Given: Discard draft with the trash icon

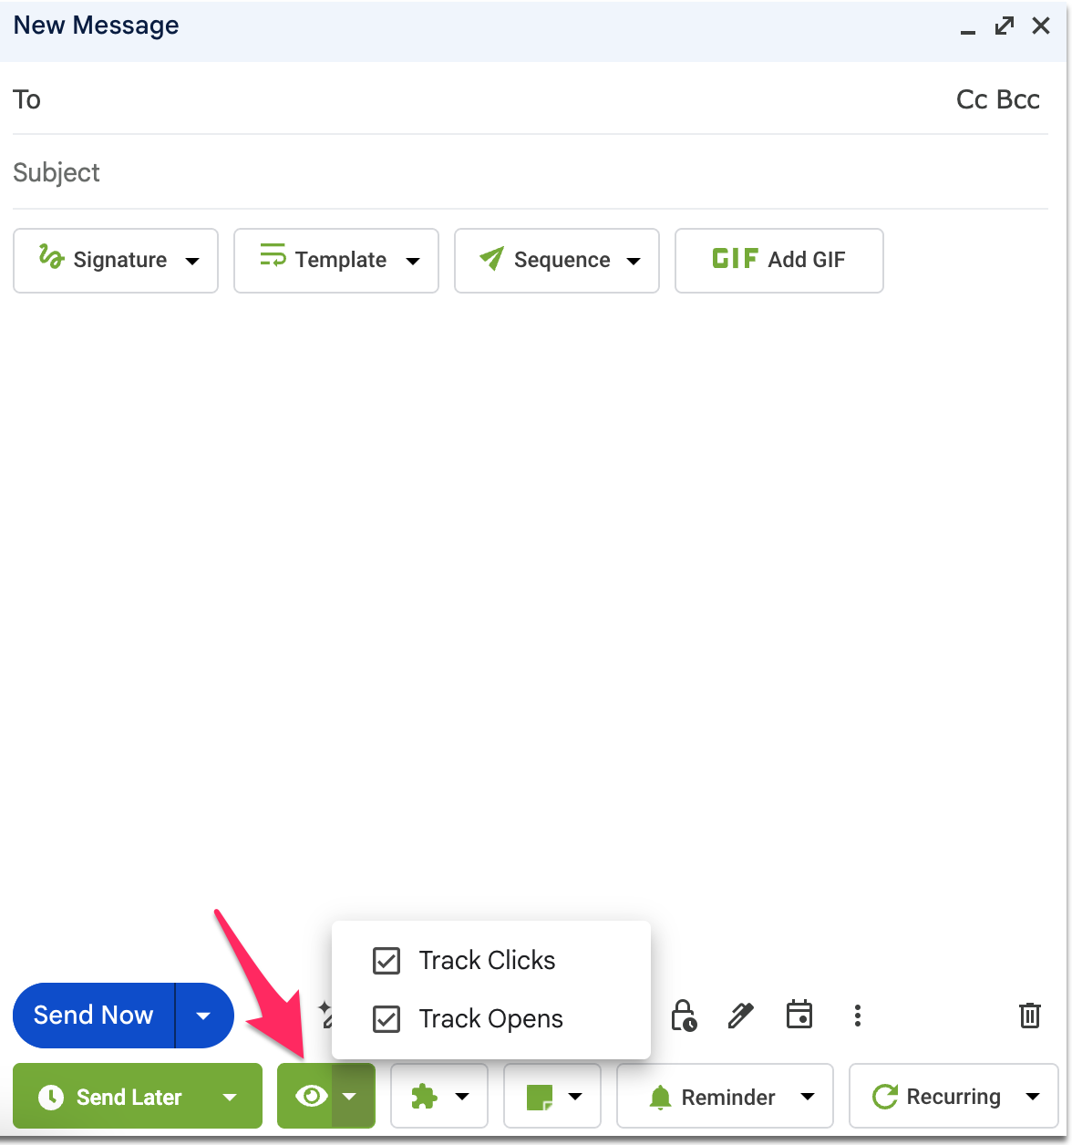Looking at the screenshot, I should point(1030,1016).
